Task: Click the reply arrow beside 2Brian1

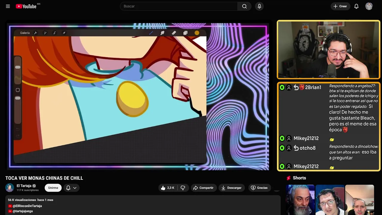Action: pyautogui.click(x=296, y=87)
